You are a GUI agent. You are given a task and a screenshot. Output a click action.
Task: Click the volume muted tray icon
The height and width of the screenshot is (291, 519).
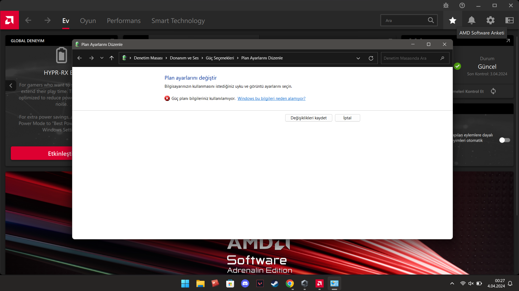[471, 283]
